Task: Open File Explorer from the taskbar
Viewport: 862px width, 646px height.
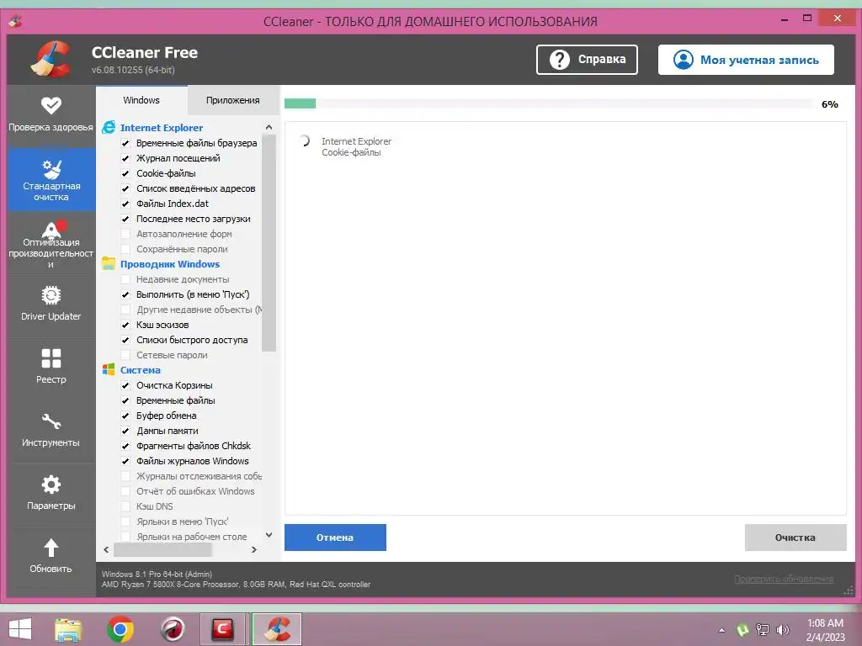Action: click(x=68, y=629)
